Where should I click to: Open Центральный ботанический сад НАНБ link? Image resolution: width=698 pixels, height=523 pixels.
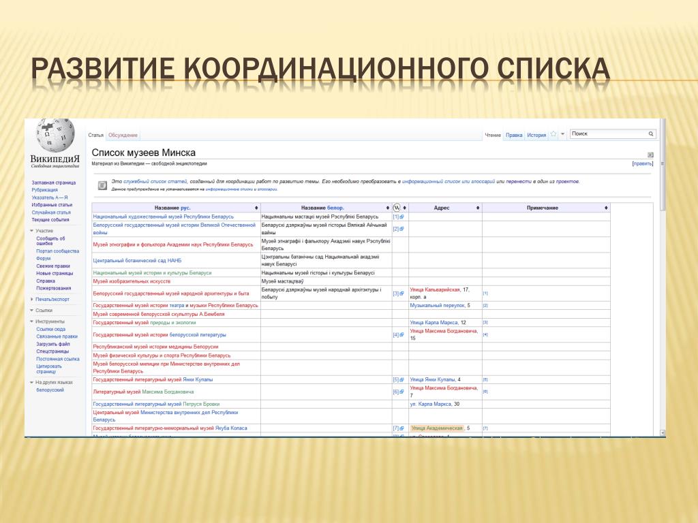coord(137,261)
